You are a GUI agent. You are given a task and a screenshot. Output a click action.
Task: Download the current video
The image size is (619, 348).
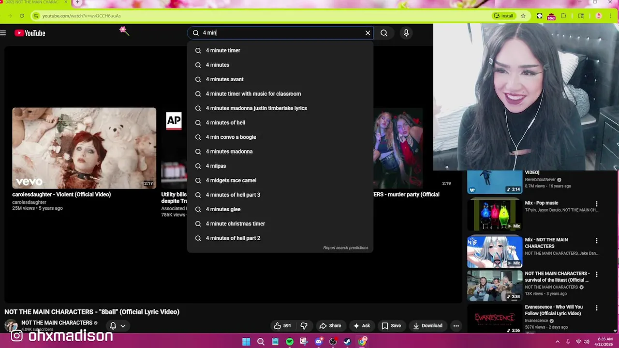(x=427, y=326)
